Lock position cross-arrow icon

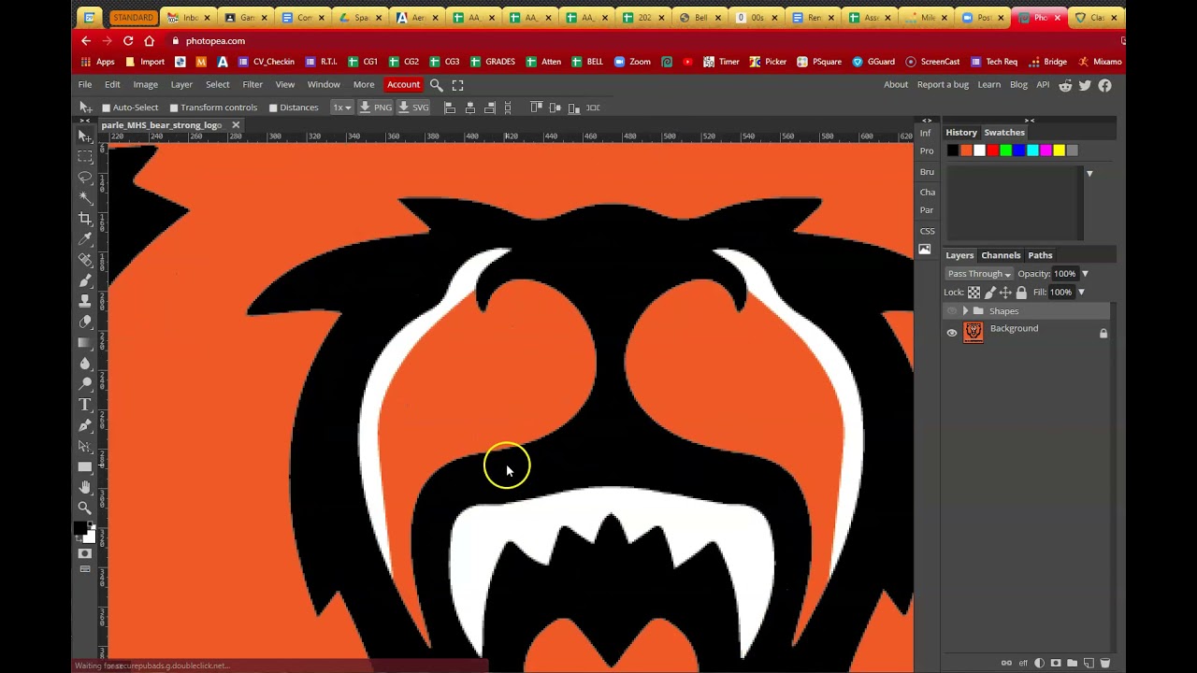[x=1005, y=293]
